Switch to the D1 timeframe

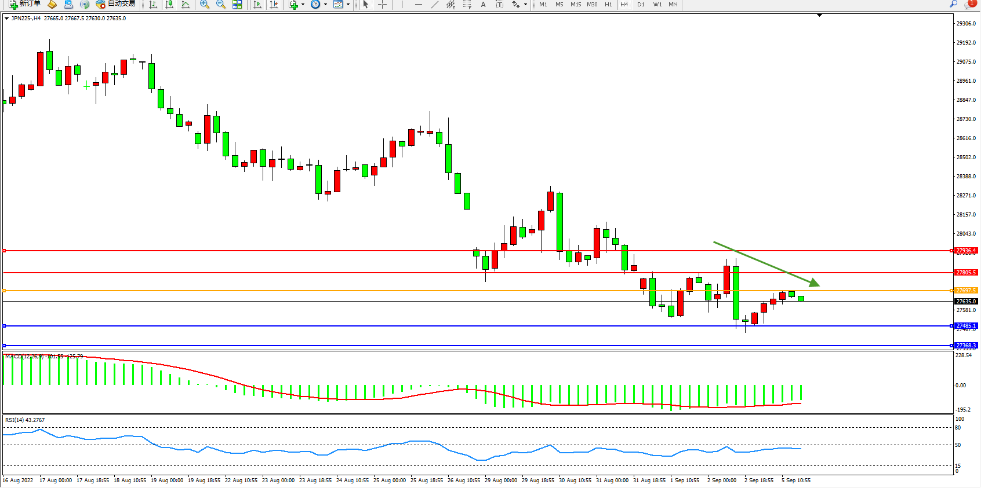pyautogui.click(x=641, y=5)
